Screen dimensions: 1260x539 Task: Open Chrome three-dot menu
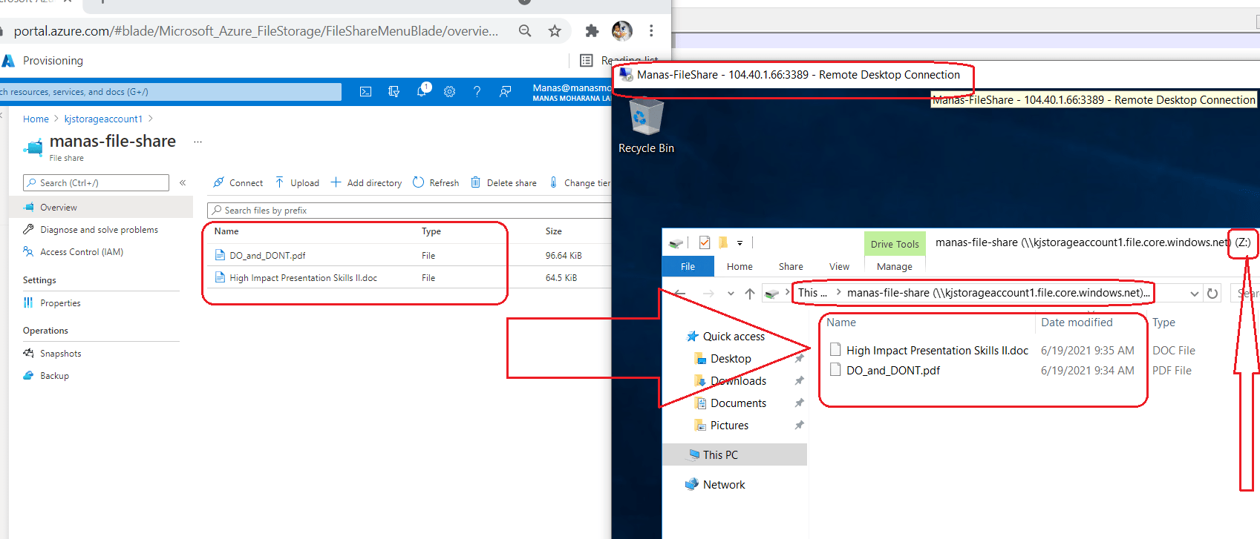(x=651, y=30)
